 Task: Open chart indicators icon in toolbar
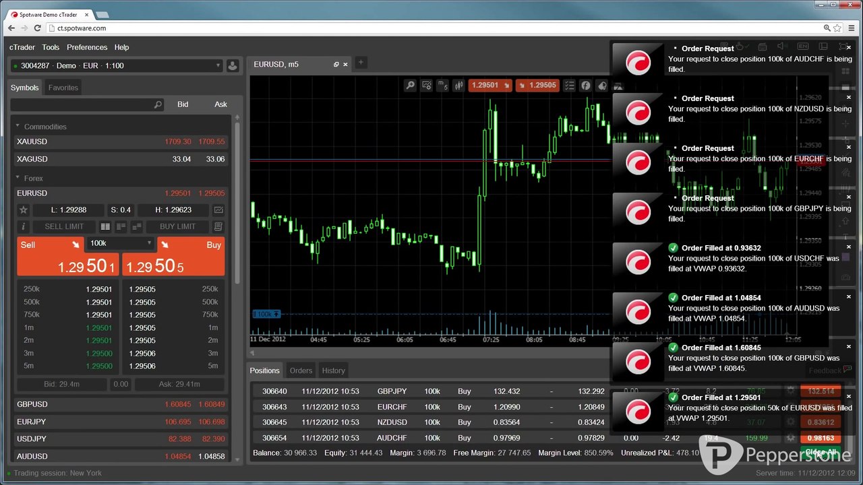[427, 86]
